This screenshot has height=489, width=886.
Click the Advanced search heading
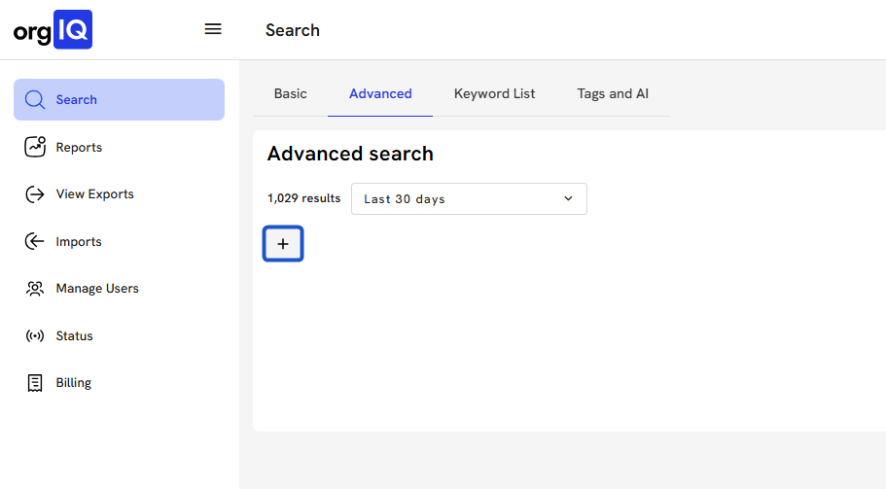pyautogui.click(x=350, y=154)
